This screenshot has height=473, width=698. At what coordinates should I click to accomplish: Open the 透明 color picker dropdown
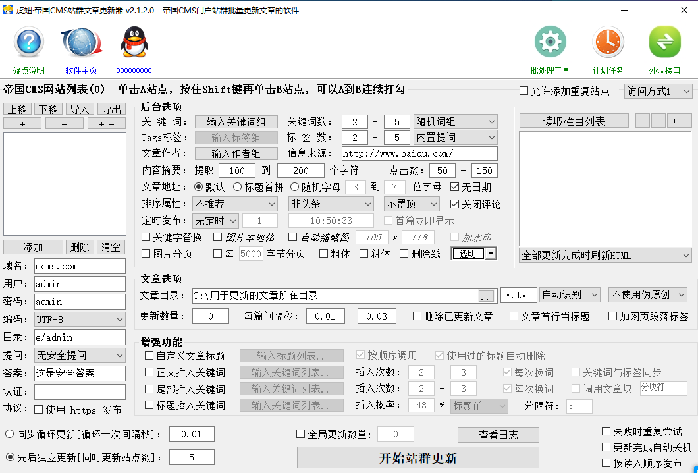491,254
